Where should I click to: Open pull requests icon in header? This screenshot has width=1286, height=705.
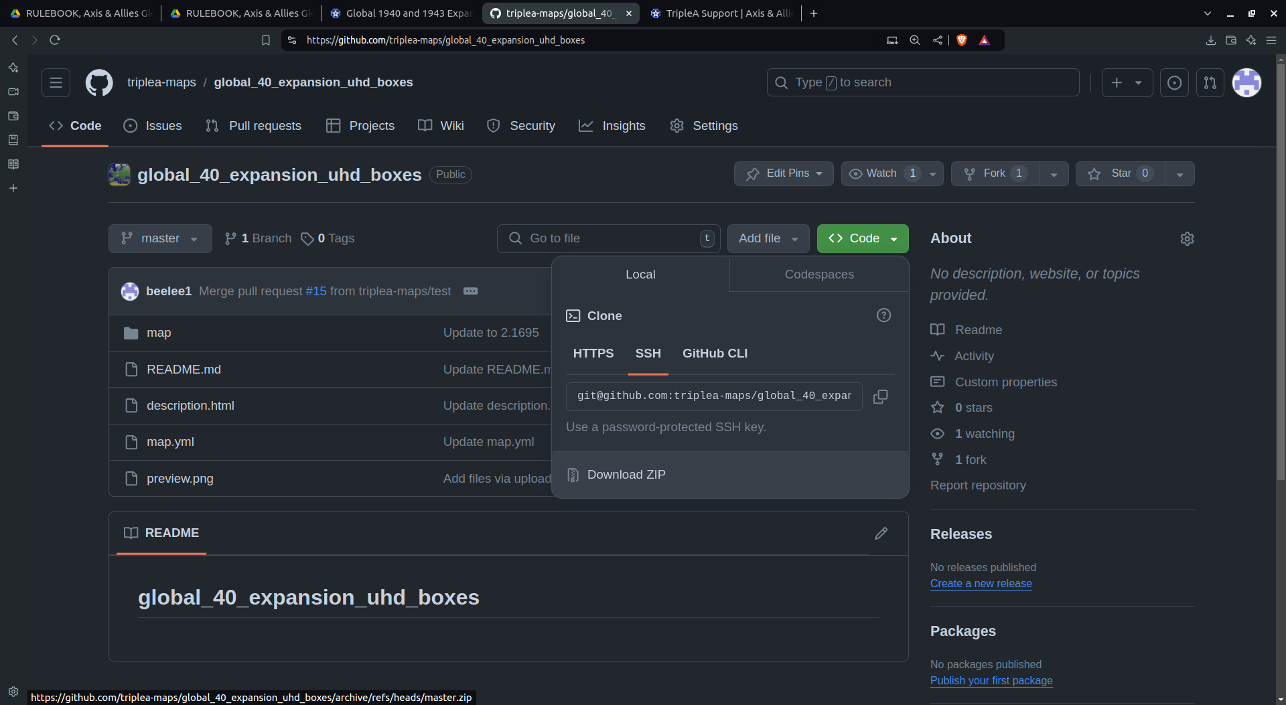1210,82
